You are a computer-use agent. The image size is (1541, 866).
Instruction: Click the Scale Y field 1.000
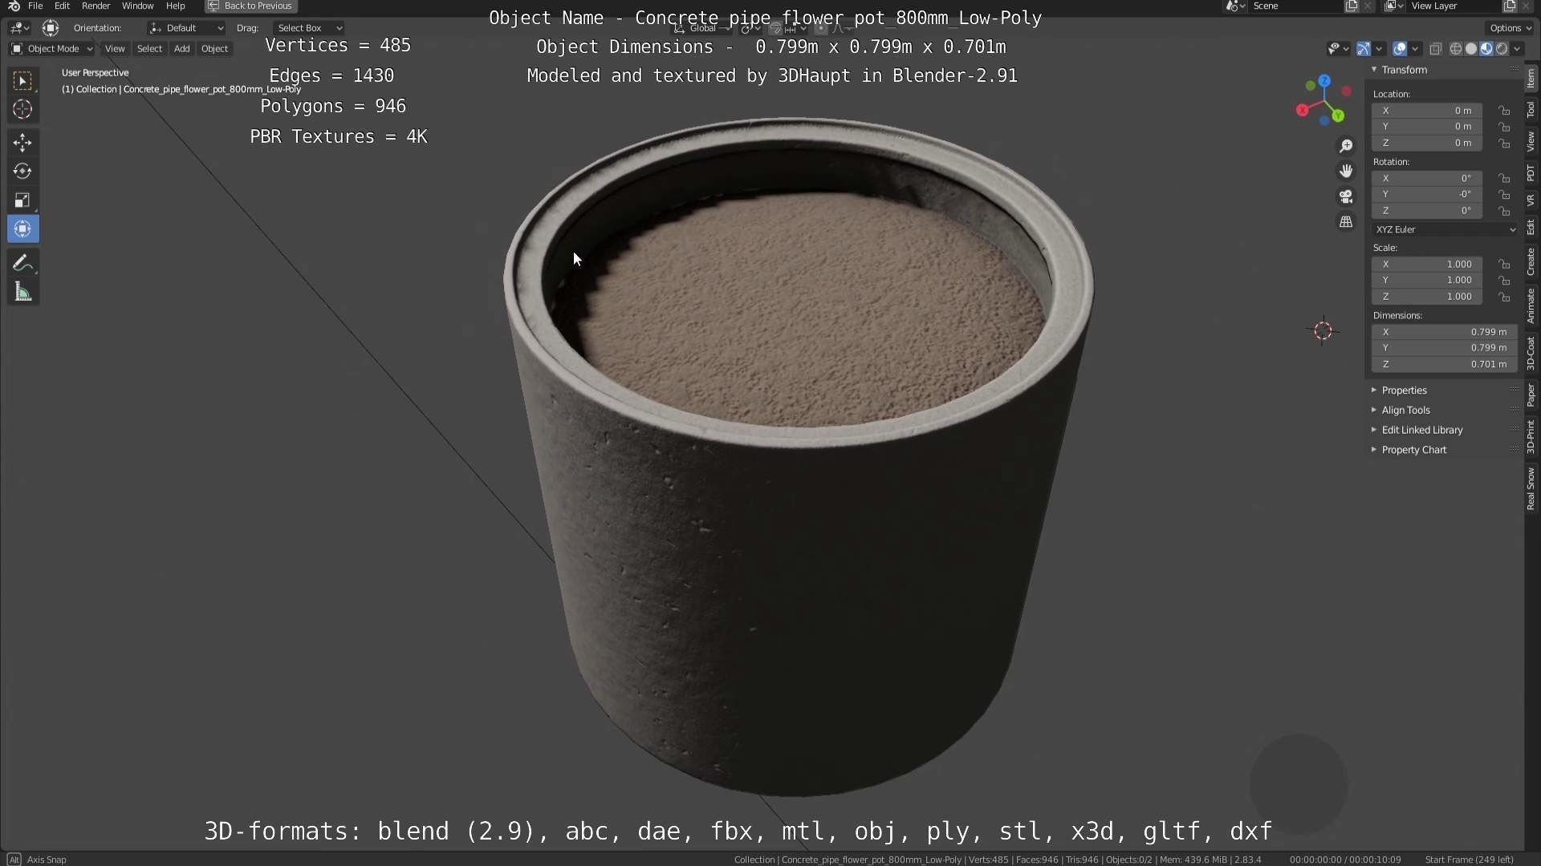[x=1427, y=281]
